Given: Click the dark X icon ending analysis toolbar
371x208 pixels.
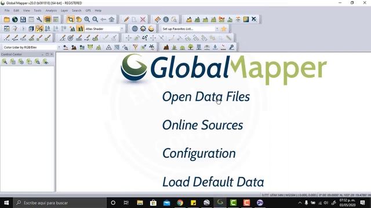Looking at the screenshot, I should pyautogui.click(x=254, y=19).
